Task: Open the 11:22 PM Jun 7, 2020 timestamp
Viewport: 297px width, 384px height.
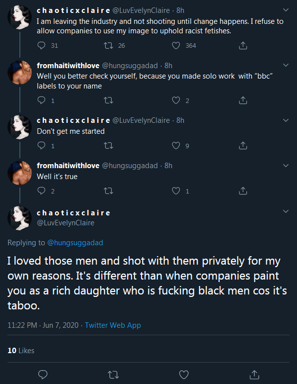Action: (x=43, y=325)
